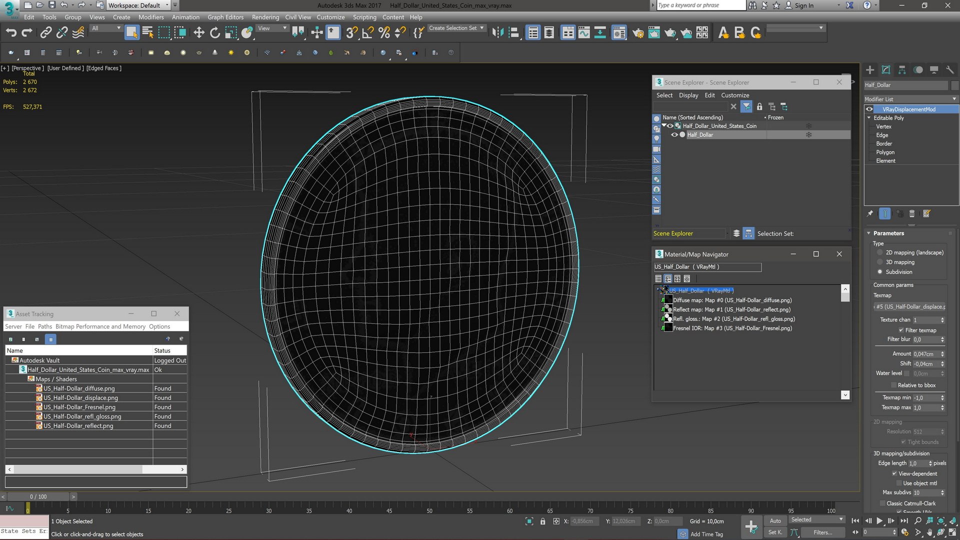Select 3D mapping radio button

[x=880, y=262]
